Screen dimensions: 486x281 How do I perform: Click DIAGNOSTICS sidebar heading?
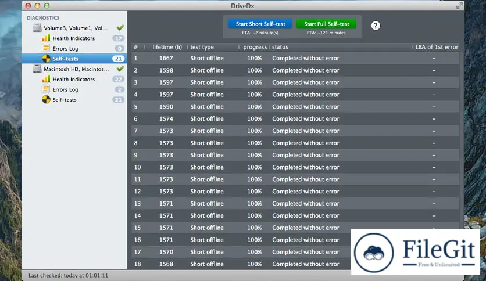coord(43,17)
